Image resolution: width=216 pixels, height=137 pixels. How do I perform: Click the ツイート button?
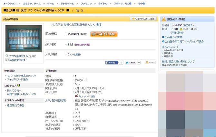click(131, 63)
